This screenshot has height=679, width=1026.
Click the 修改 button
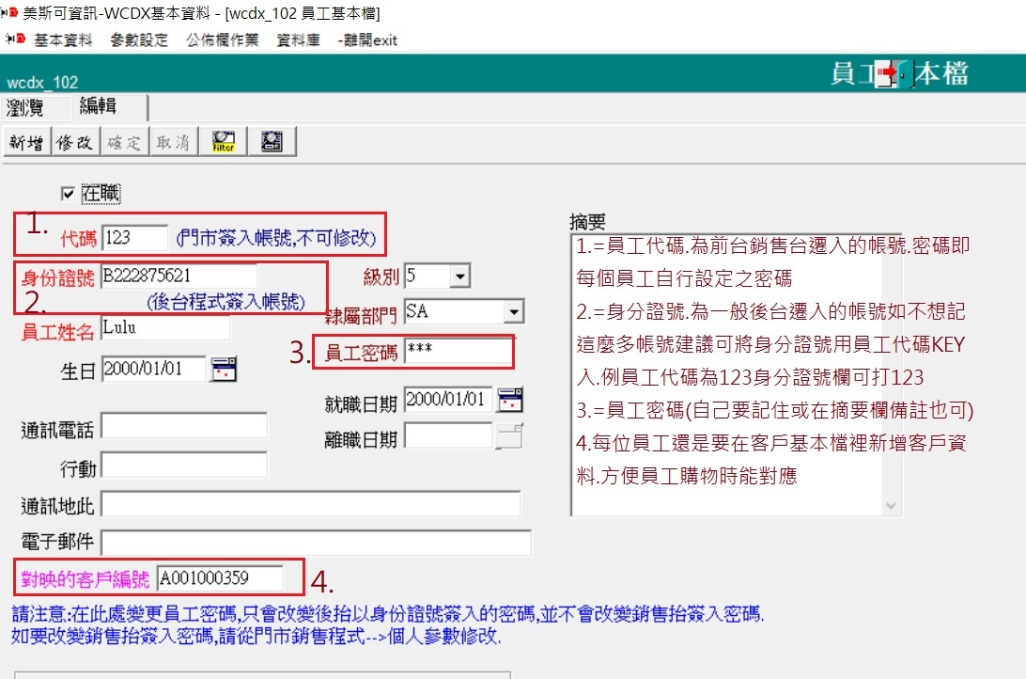(74, 142)
